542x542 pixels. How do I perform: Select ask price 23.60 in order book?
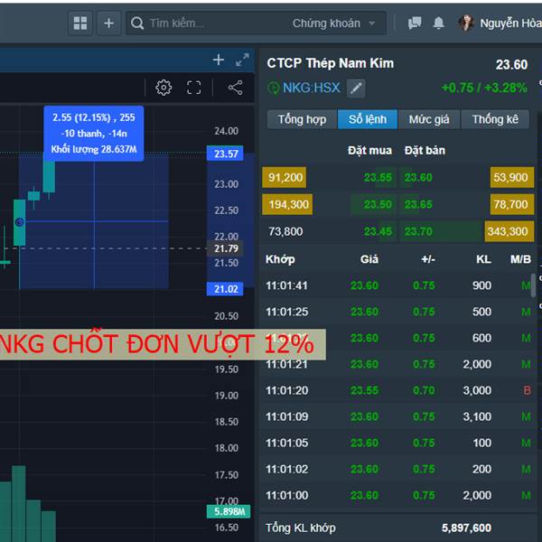point(418,177)
